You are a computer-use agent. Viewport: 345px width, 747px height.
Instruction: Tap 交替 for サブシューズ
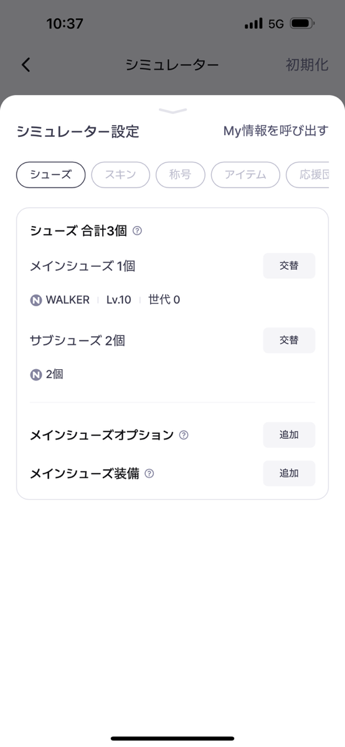(289, 341)
